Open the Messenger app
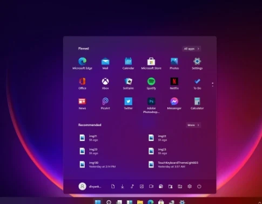 tap(174, 103)
